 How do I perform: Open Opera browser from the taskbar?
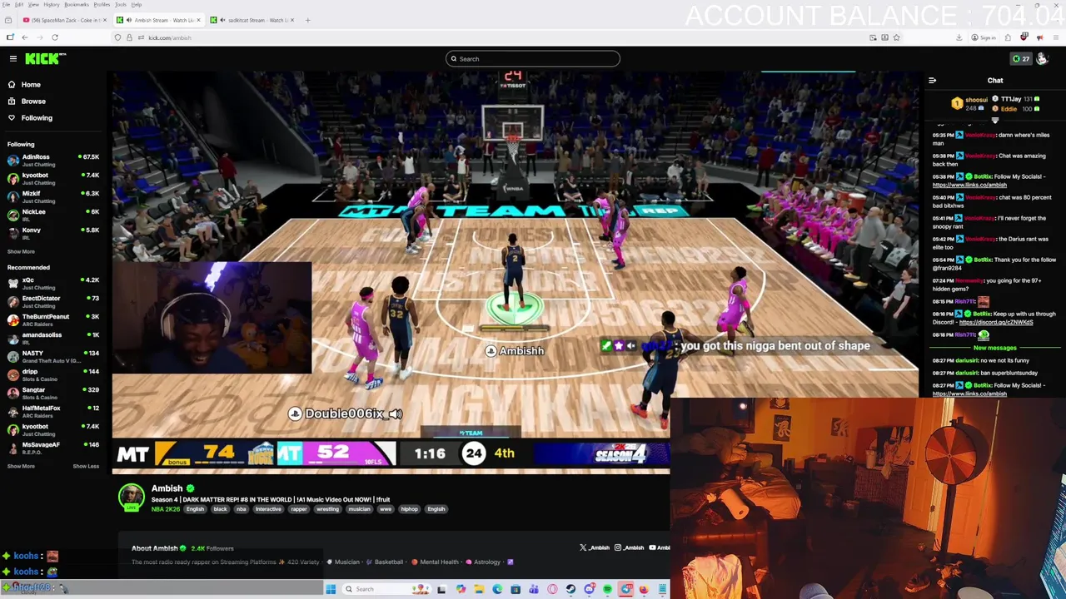[552, 589]
